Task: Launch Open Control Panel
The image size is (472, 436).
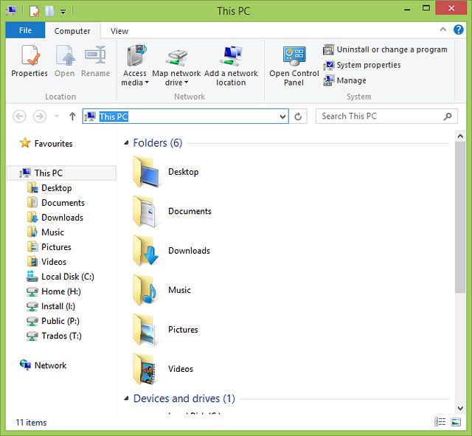Action: 294,66
